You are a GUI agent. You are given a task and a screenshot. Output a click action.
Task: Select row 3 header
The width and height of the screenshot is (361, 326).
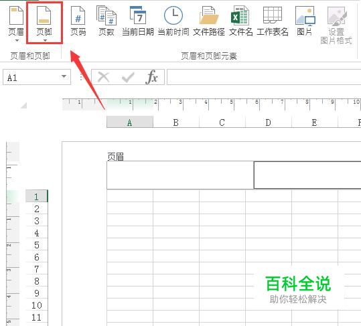pyautogui.click(x=37, y=220)
